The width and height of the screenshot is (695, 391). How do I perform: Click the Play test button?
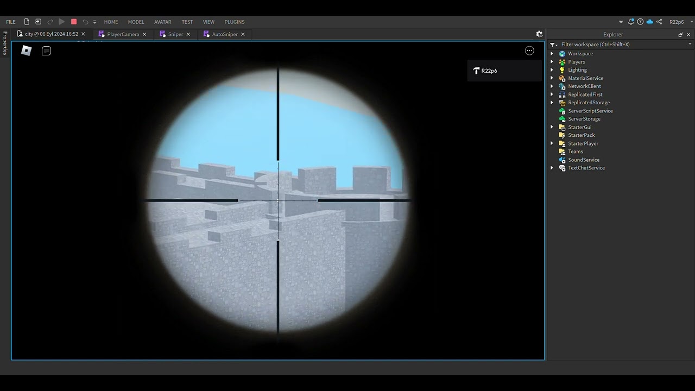61,22
